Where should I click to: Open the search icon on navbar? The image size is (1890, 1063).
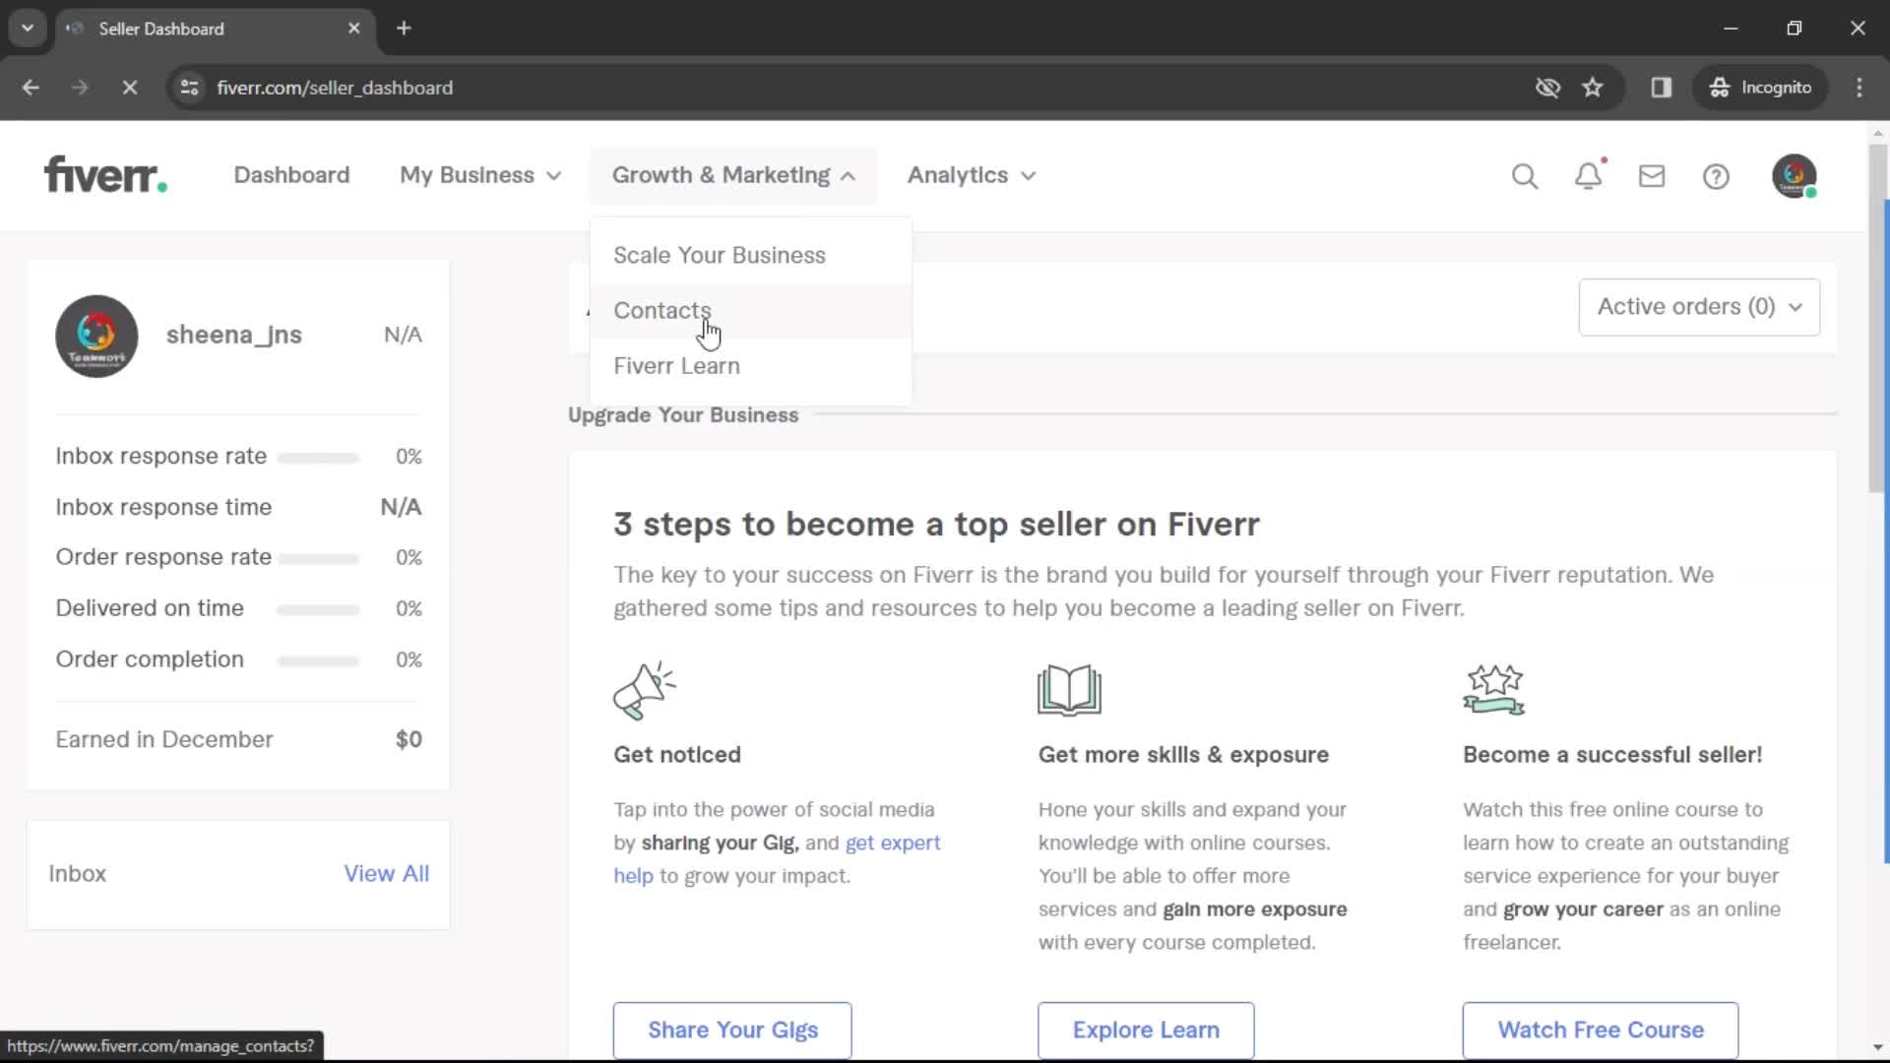pyautogui.click(x=1527, y=175)
